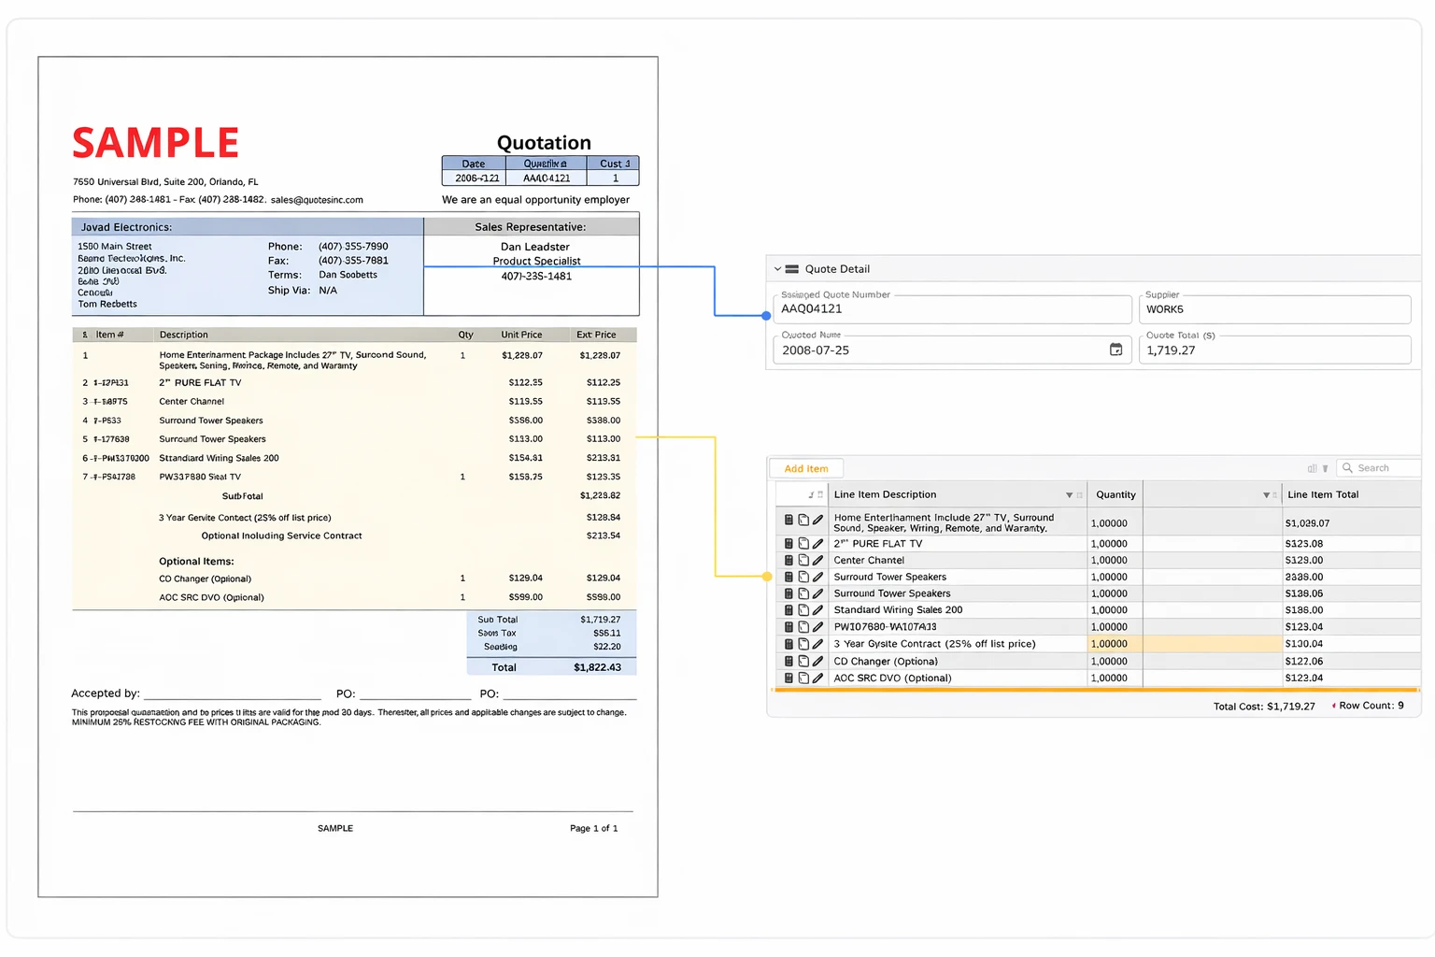This screenshot has width=1435, height=957.
Task: Collapse the Quote Detail section chevron
Action: (777, 269)
